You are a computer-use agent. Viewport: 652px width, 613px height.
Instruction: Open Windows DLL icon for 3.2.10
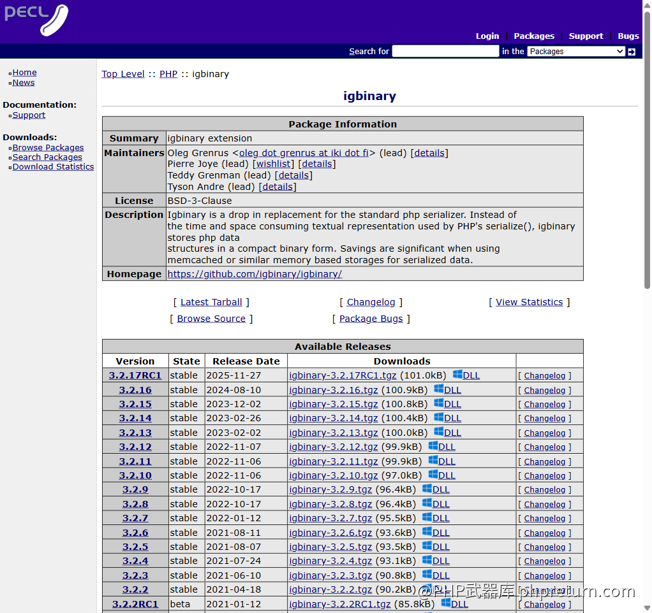pos(433,474)
